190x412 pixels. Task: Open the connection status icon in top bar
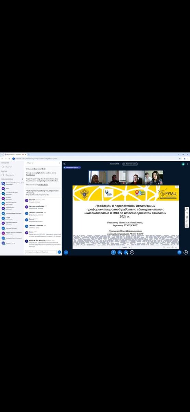pos(183,164)
